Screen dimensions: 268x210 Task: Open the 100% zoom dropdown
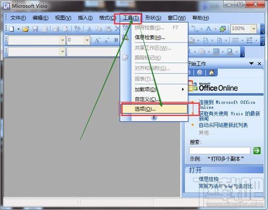pyautogui.click(x=254, y=29)
